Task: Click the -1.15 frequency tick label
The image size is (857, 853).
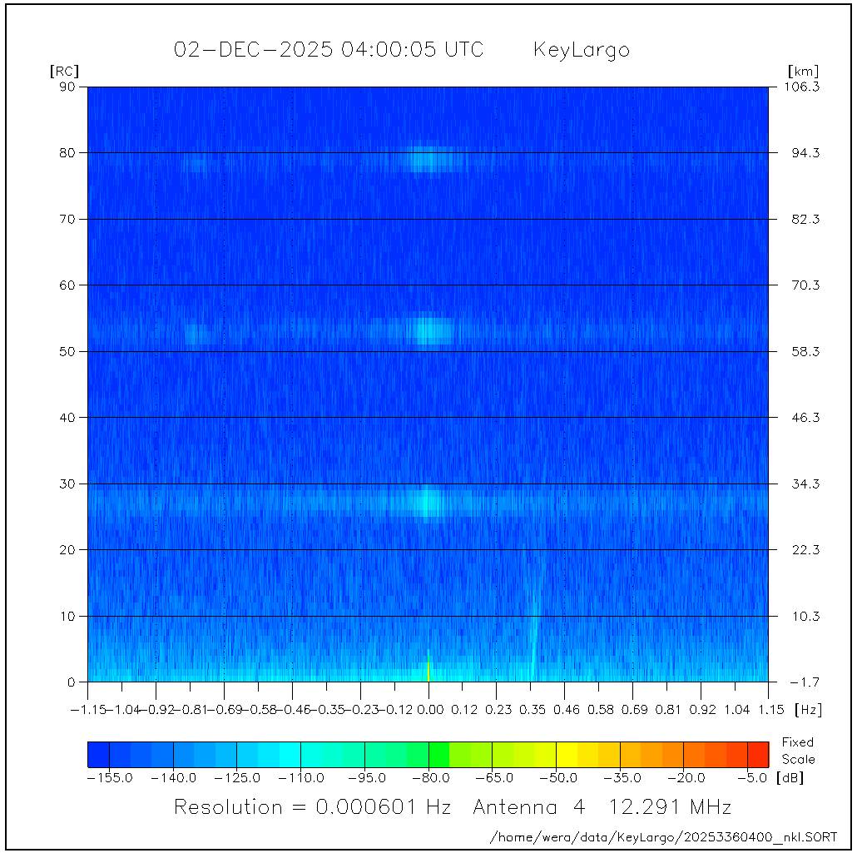Action: [88, 709]
